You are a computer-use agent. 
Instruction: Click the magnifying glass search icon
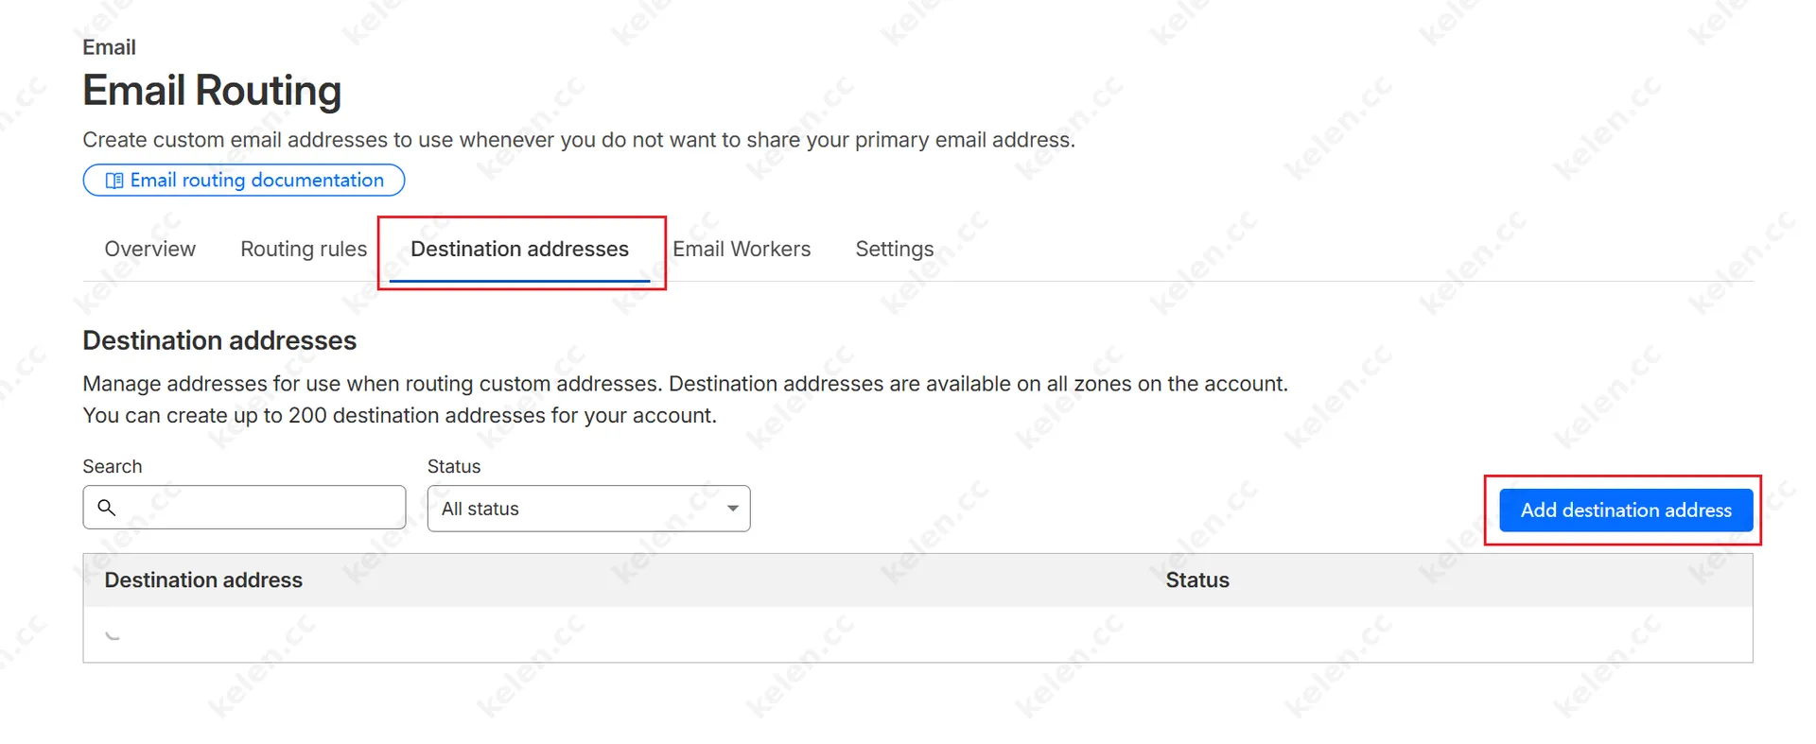[107, 508]
